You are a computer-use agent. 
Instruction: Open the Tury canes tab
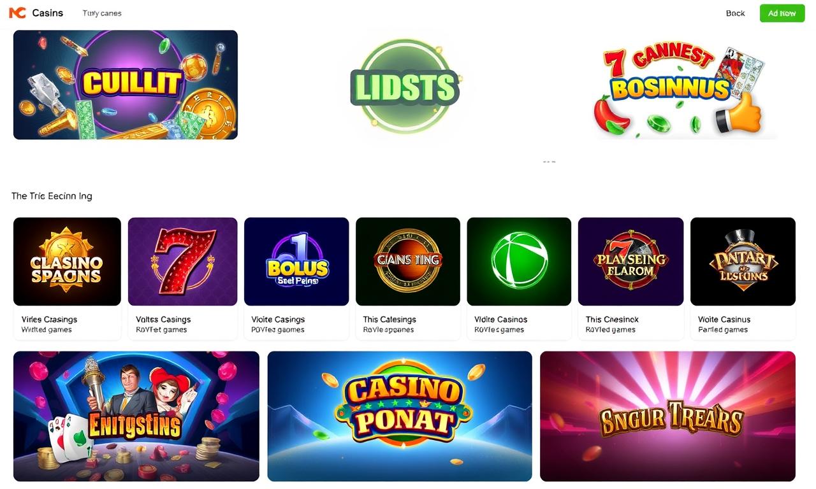pos(102,13)
